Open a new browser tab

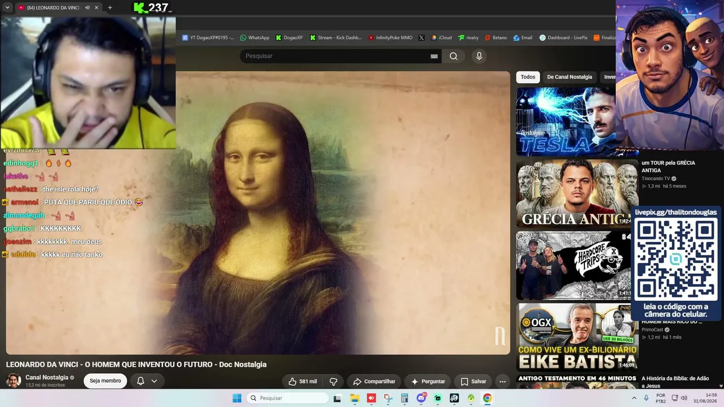(110, 8)
